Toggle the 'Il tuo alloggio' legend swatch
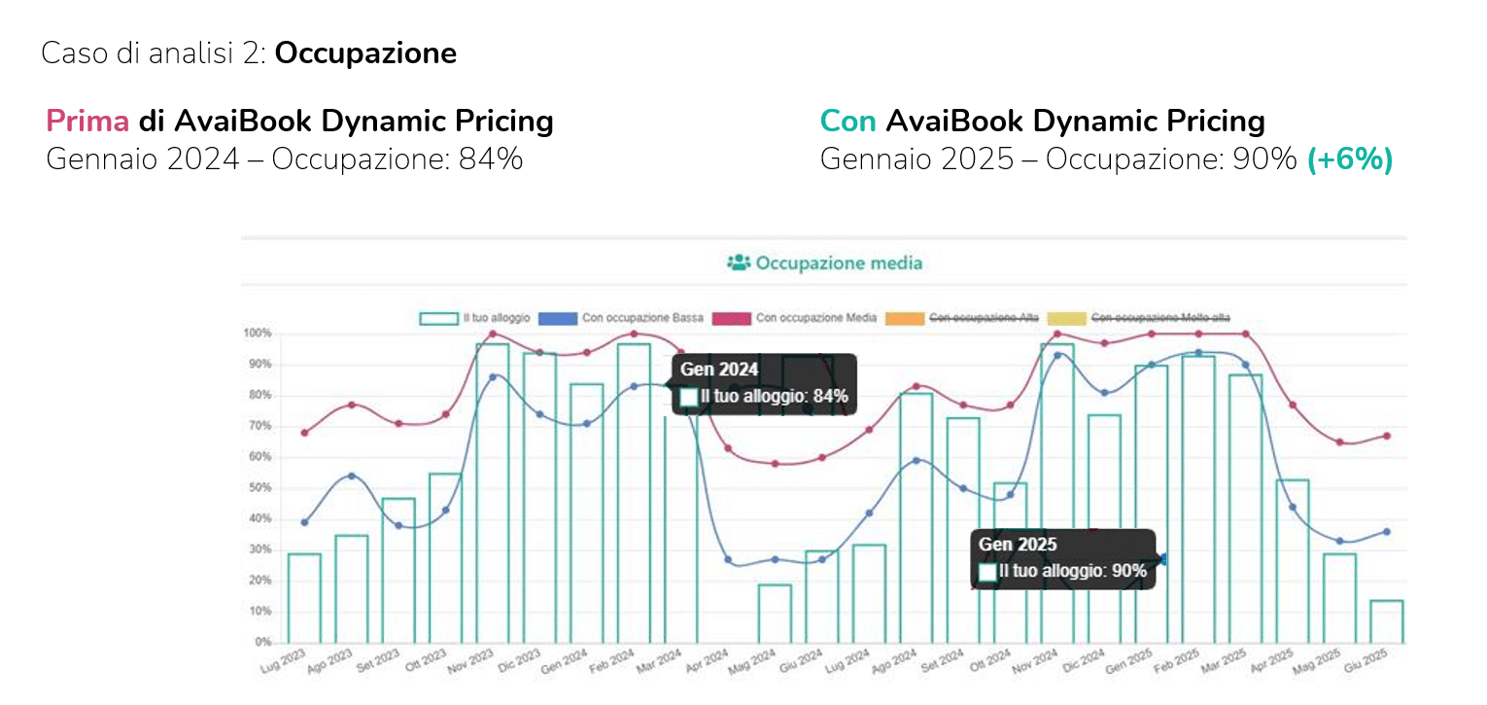Image resolution: width=1487 pixels, height=705 pixels. pos(438,318)
